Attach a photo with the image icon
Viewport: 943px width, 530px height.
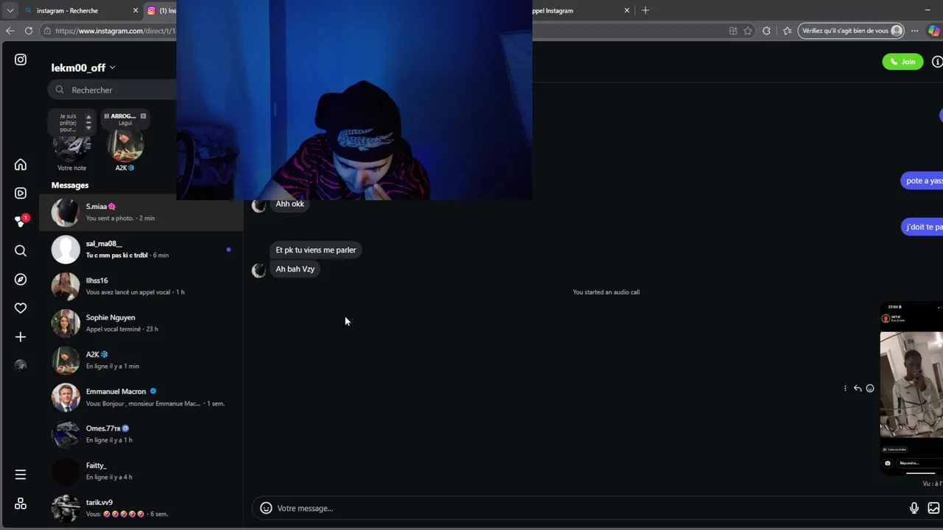(933, 508)
